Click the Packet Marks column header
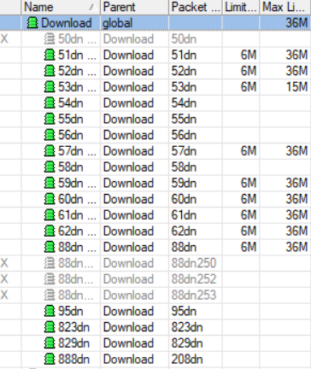The width and height of the screenshot is (311, 369). [x=196, y=7]
